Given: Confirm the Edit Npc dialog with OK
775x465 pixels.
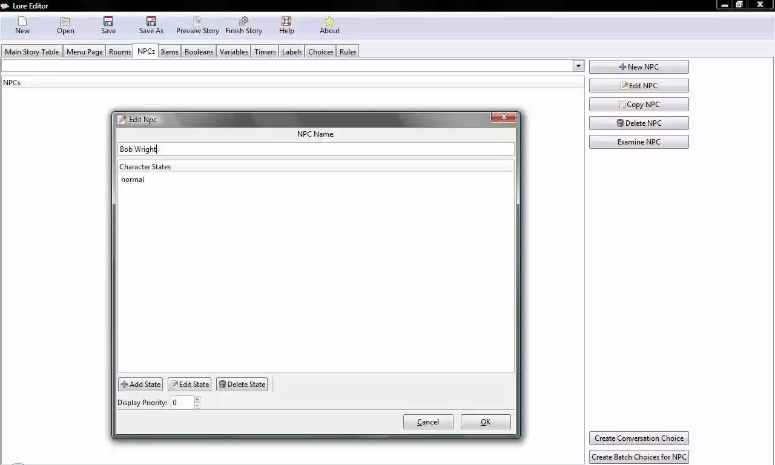Looking at the screenshot, I should [x=485, y=421].
